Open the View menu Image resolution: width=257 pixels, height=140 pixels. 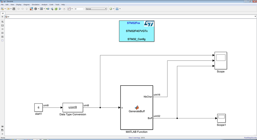coord(12,5)
